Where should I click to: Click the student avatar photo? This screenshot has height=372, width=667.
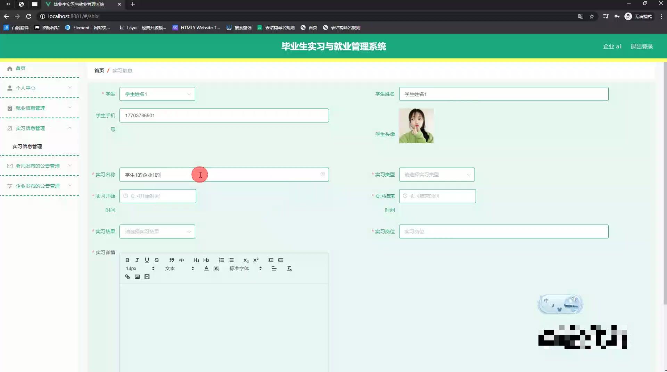tap(417, 126)
